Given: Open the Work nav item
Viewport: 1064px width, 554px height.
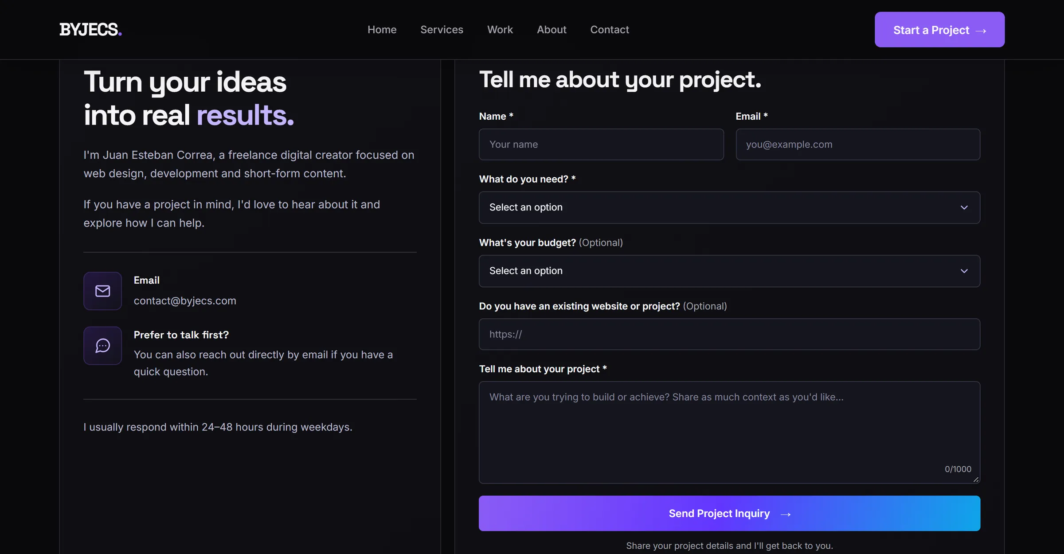Looking at the screenshot, I should [x=500, y=30].
